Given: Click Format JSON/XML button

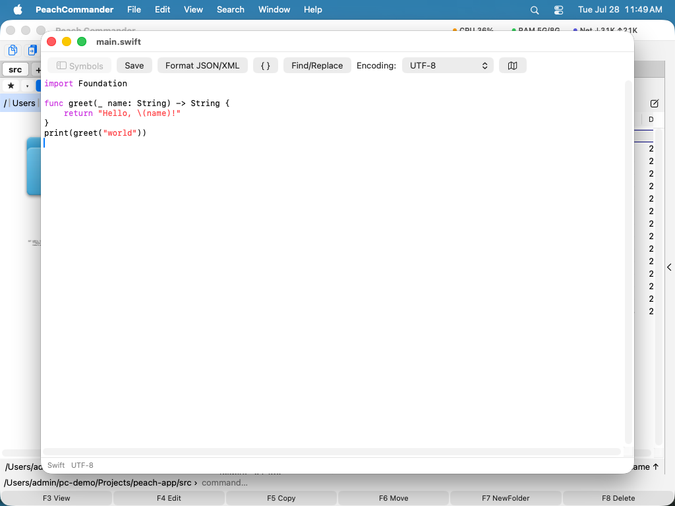Looking at the screenshot, I should 202,65.
